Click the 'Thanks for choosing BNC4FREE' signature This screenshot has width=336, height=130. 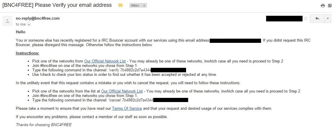[44, 125]
